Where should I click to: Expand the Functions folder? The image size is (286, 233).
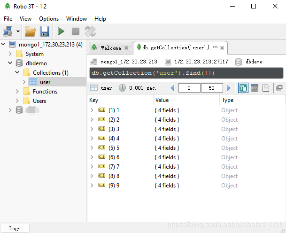(17, 91)
